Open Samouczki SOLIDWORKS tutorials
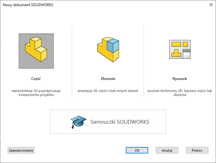 [x=120, y=122]
